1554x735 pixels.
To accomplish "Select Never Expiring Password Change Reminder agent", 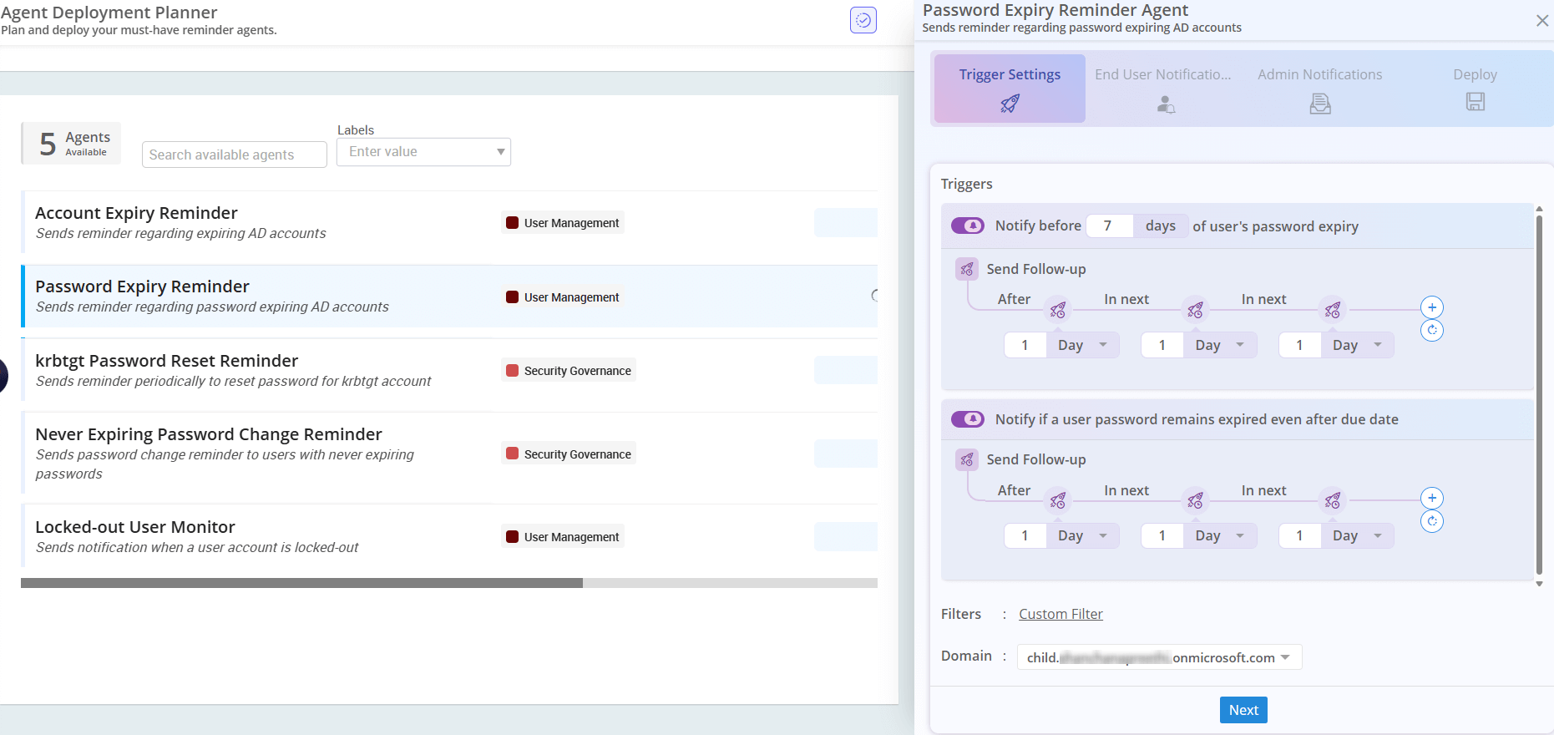I will pyautogui.click(x=449, y=454).
